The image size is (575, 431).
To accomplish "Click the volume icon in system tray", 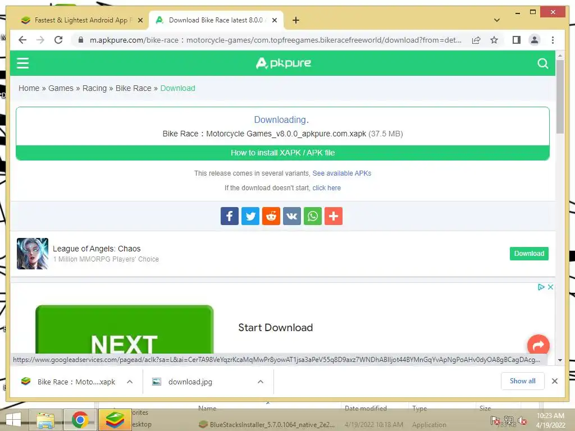I will click(522, 420).
